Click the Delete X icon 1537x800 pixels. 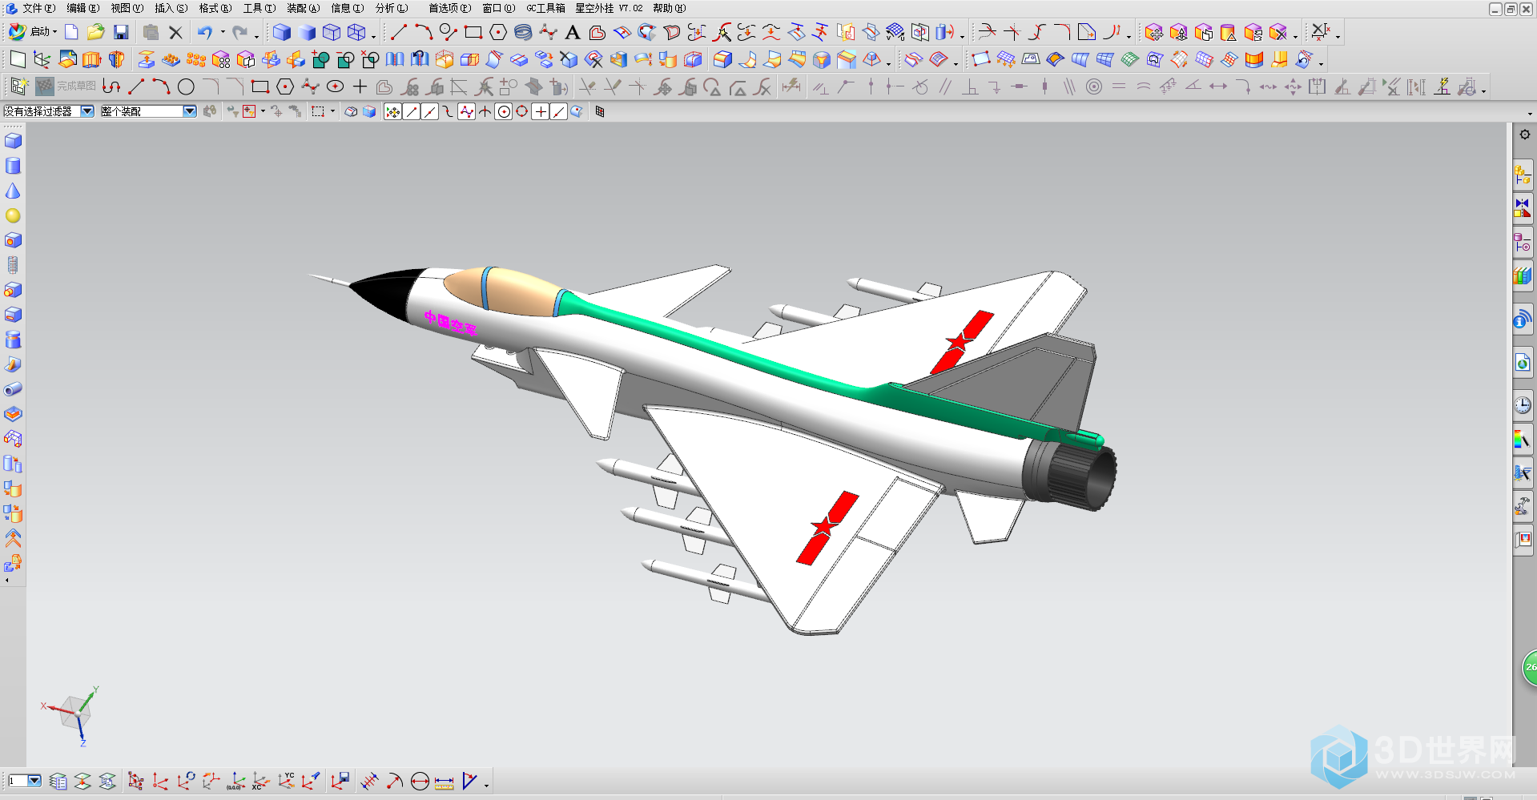tap(175, 33)
